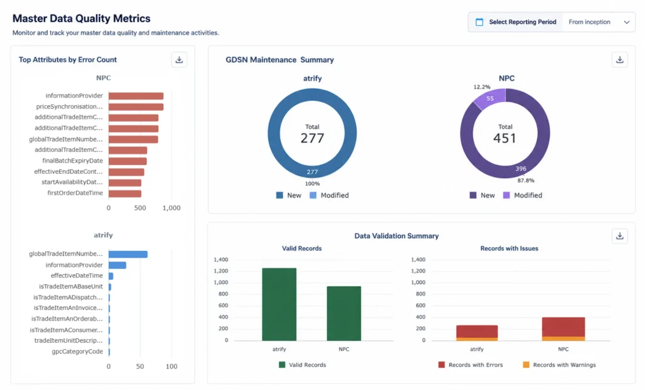Click the effectiveEndDateCont... attribute label
The width and height of the screenshot is (645, 390).
click(x=68, y=171)
